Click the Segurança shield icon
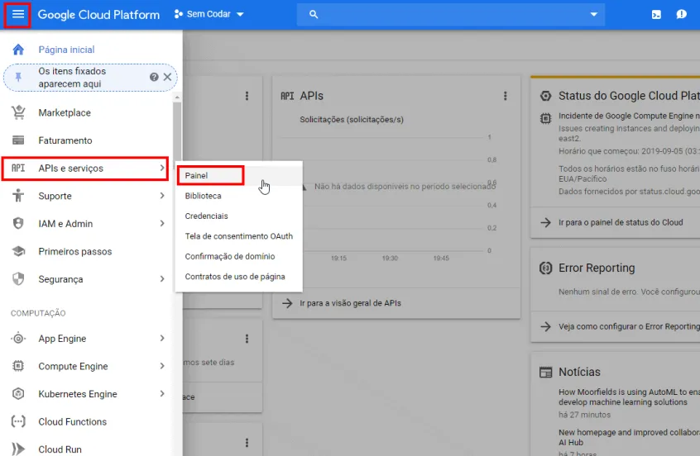The height and width of the screenshot is (456, 700). 18,279
